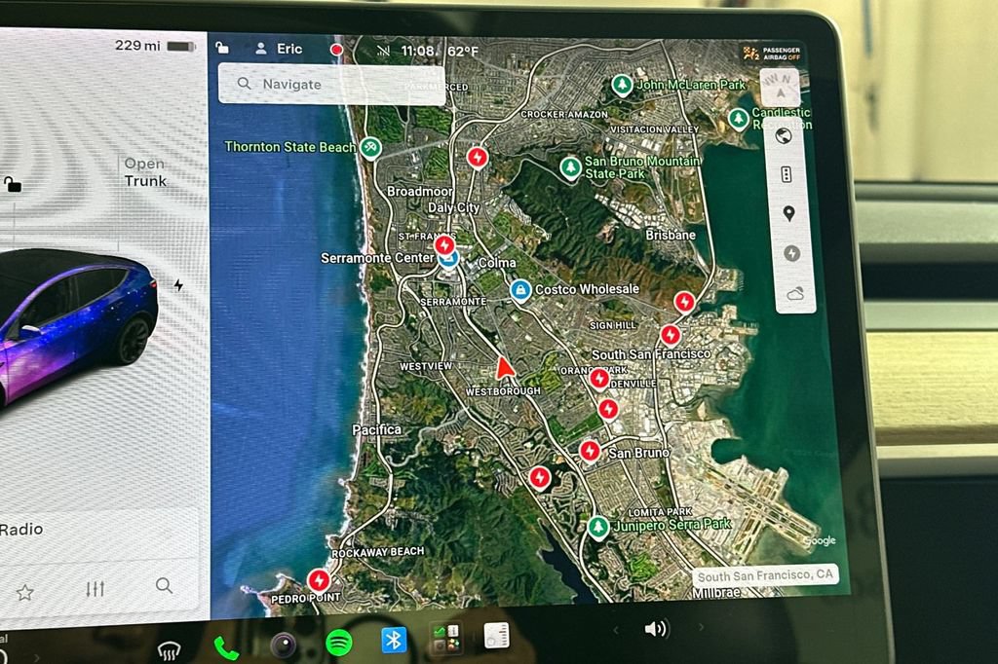Launch Spotify from the bottom bar

click(339, 643)
